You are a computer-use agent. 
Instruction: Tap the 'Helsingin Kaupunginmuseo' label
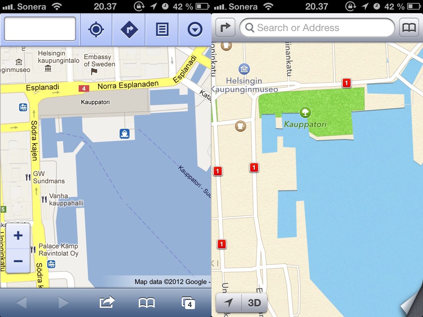(245, 85)
